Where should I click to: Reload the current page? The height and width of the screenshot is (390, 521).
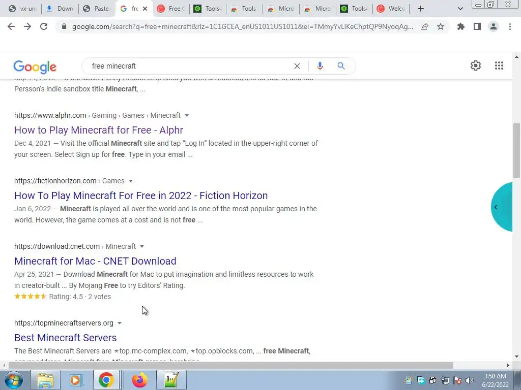44,26
